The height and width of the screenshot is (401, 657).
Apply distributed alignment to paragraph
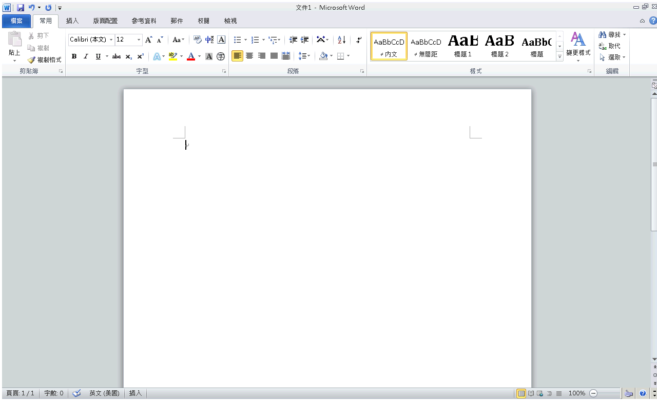(286, 56)
